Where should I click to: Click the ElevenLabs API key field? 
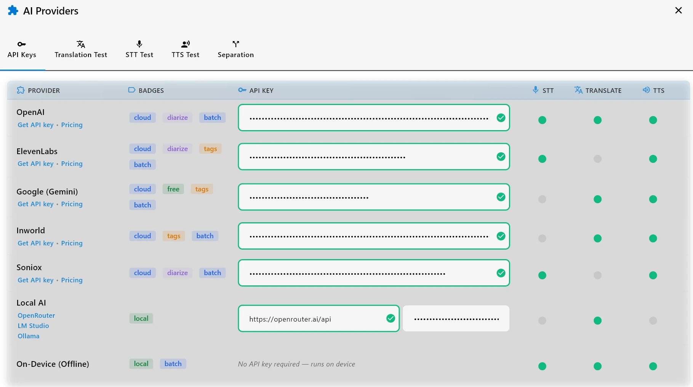click(x=374, y=157)
